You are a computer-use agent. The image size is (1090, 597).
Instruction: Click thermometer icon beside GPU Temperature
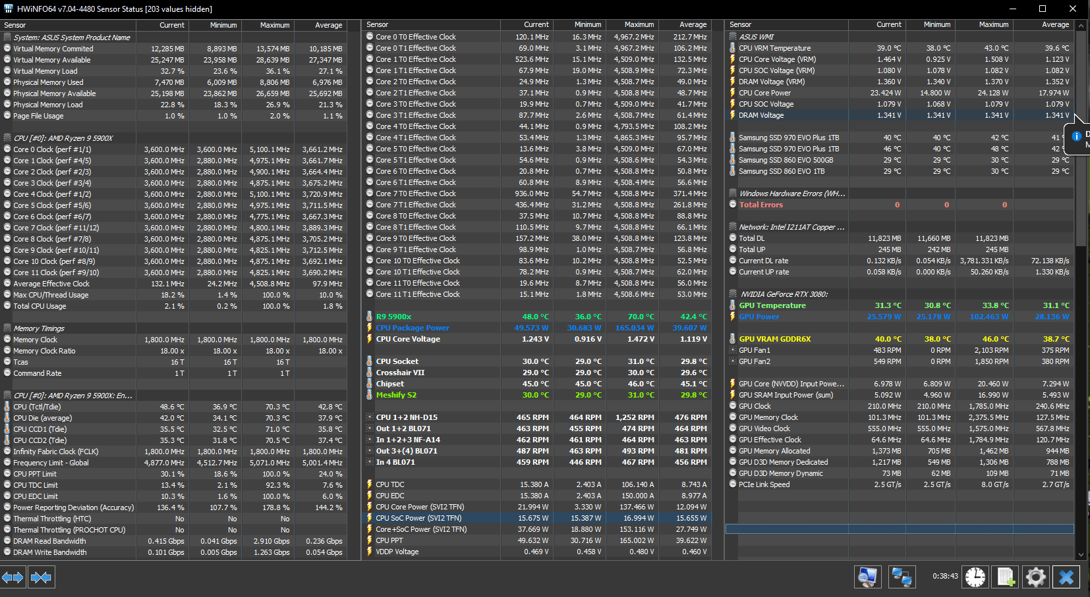pyautogui.click(x=733, y=305)
